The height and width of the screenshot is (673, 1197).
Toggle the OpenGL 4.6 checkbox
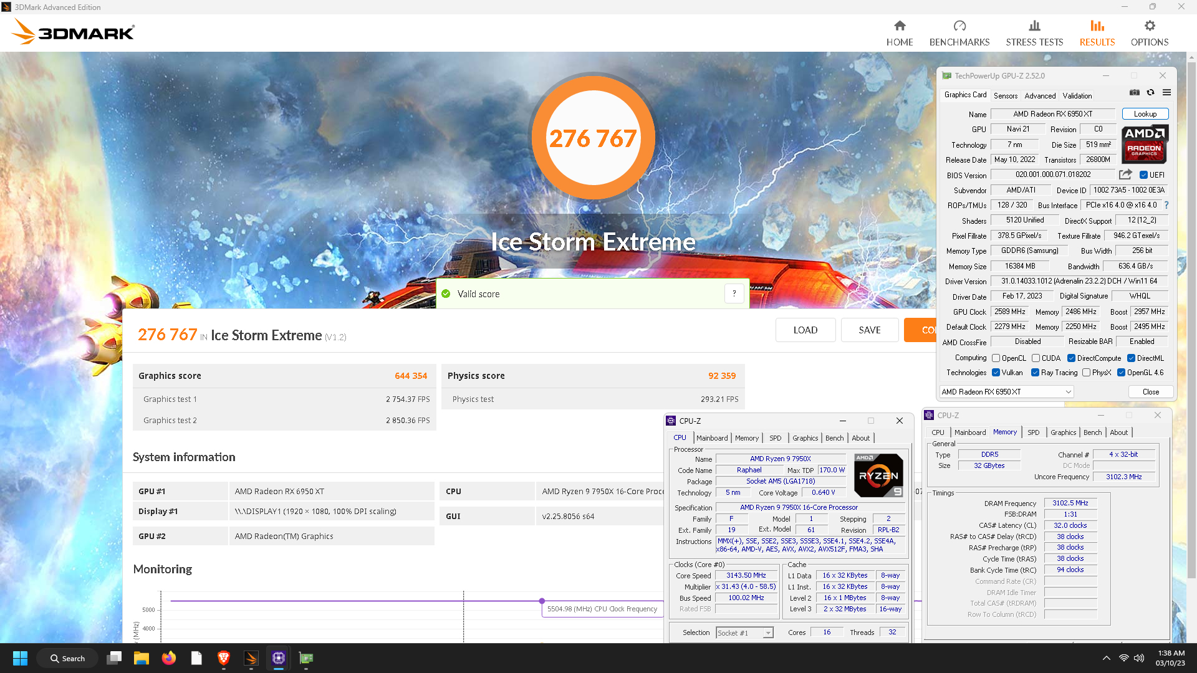[1121, 373]
